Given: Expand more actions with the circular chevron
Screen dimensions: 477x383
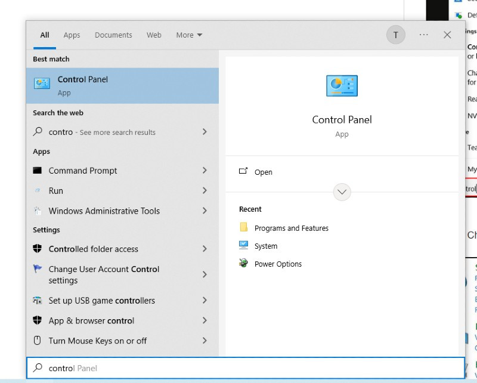Looking at the screenshot, I should coord(342,192).
